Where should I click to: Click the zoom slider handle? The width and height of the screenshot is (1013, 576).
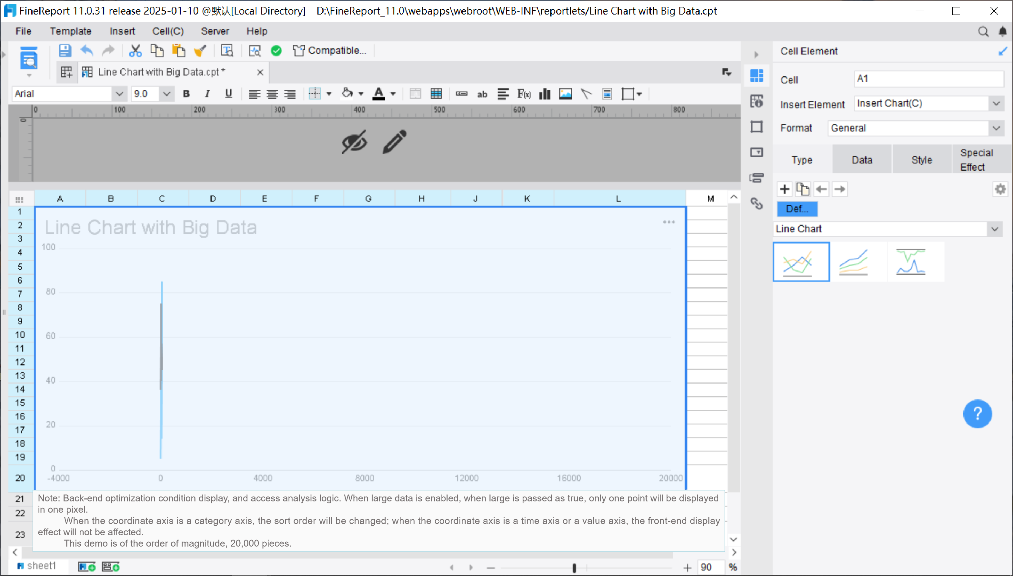coord(574,568)
